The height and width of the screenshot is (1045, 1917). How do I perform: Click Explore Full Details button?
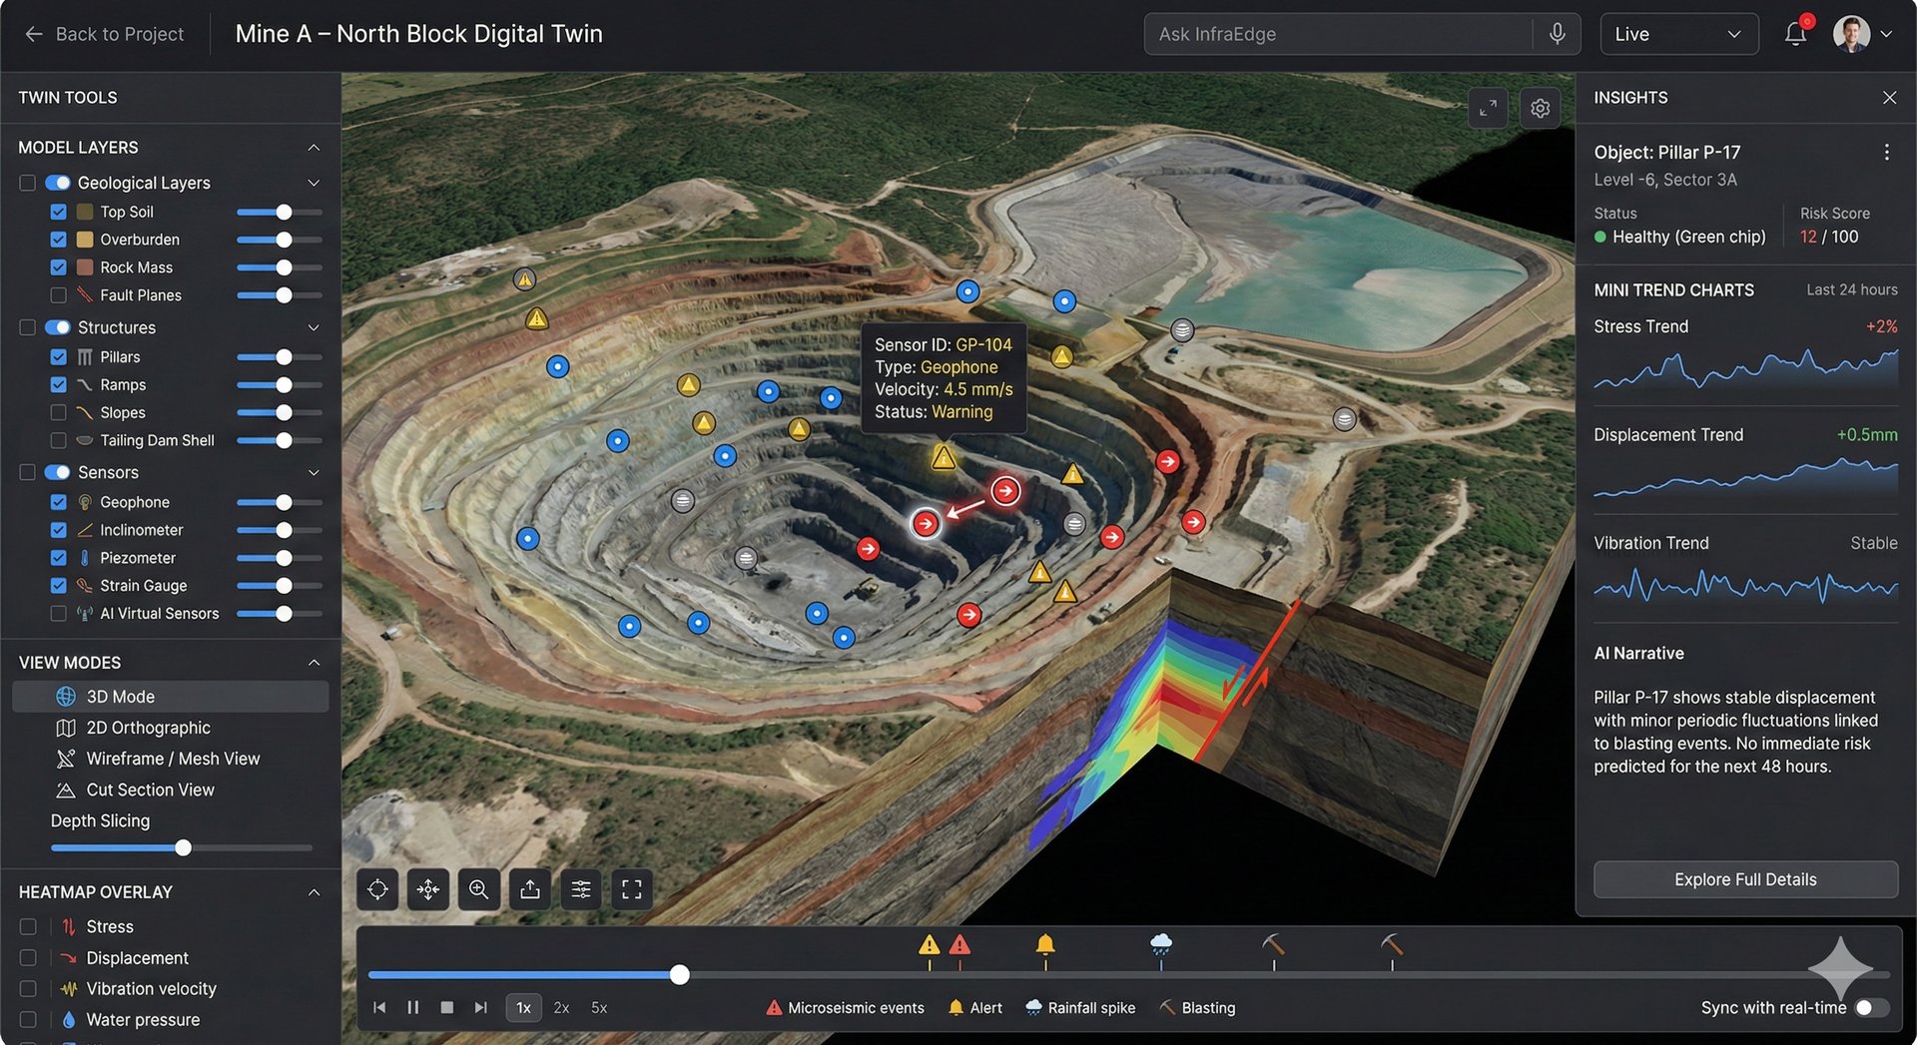pos(1745,879)
